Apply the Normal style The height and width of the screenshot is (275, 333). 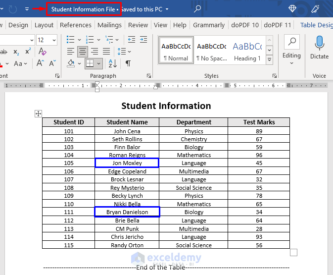pyautogui.click(x=176, y=51)
